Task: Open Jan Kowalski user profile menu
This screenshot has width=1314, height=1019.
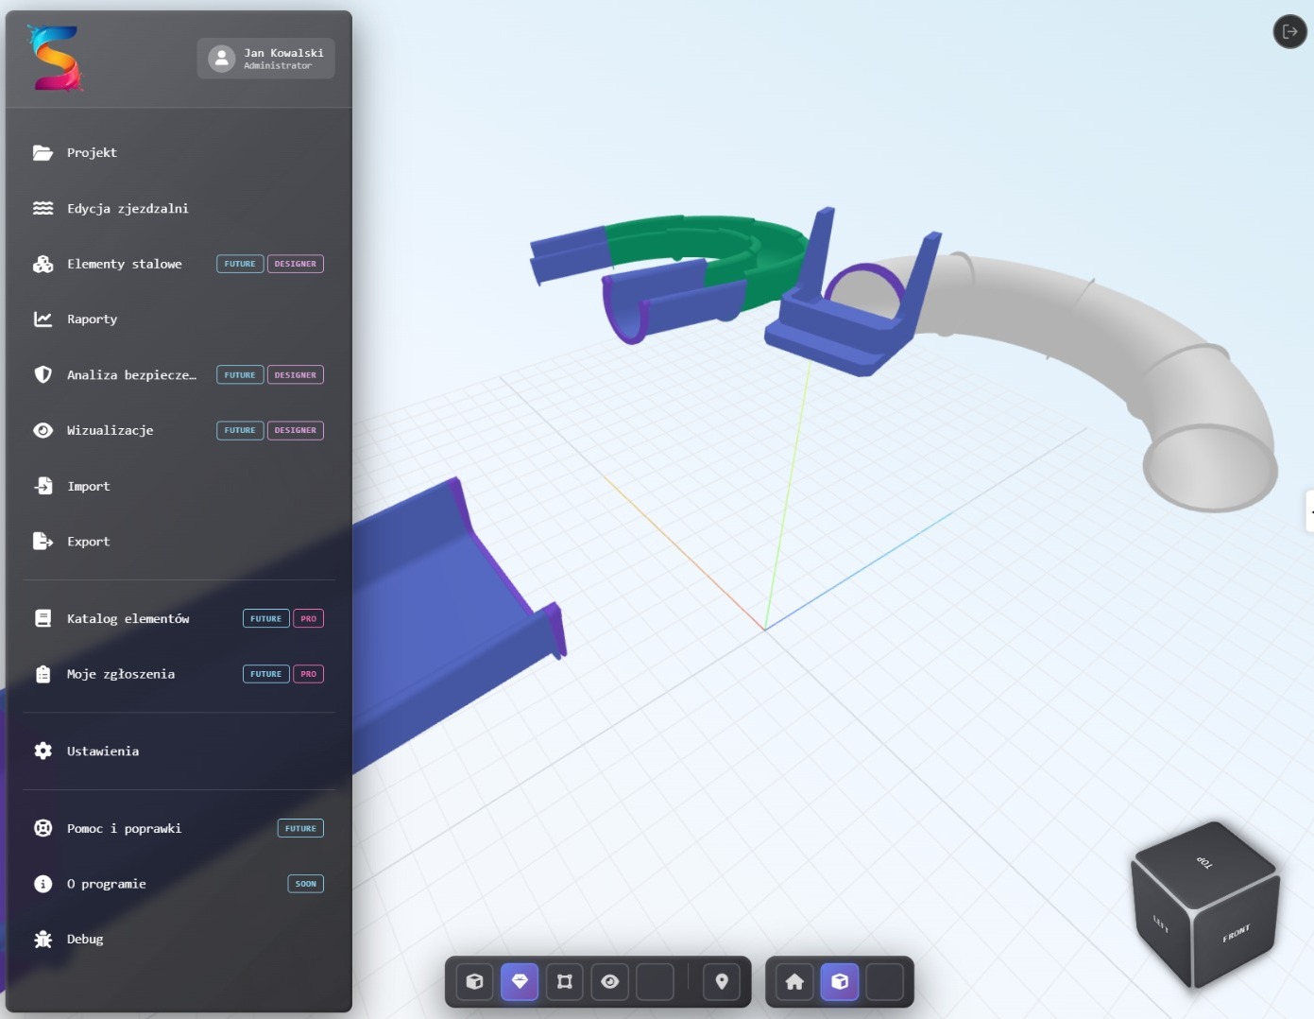Action: click(x=265, y=59)
